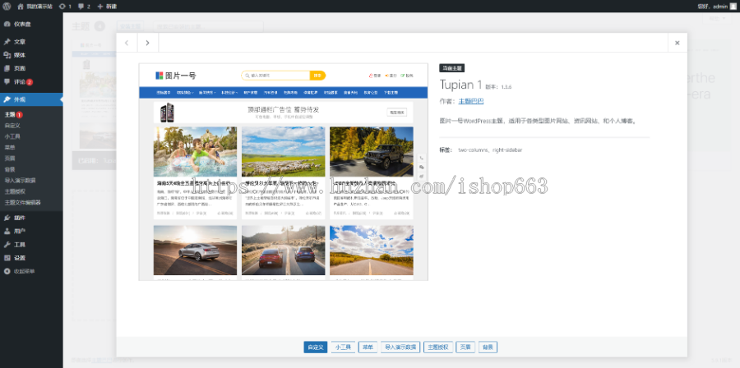The width and height of the screenshot is (740, 368).
Task: Open 自定义 in the sidebar submenu
Action: [x=12, y=126]
